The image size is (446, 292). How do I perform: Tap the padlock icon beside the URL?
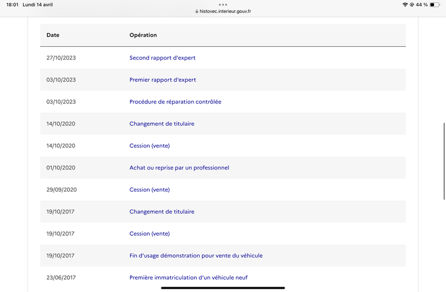tap(197, 11)
